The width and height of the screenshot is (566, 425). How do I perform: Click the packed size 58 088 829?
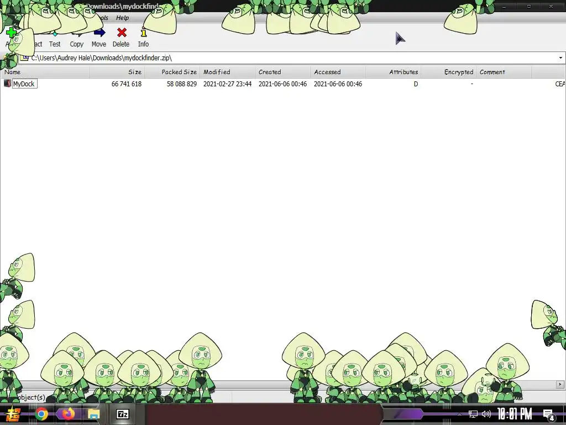point(181,84)
